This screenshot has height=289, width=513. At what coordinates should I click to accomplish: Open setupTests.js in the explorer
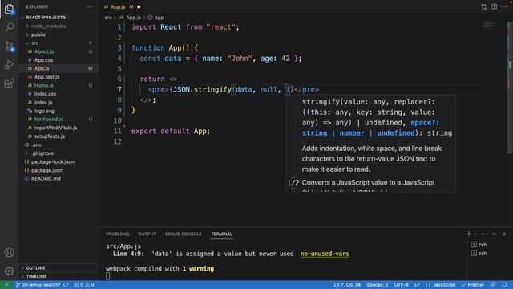[x=50, y=136]
